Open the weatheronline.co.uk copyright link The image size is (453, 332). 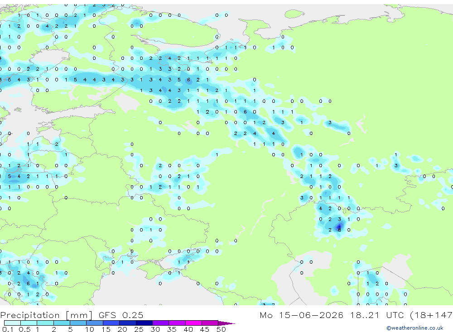coord(414,328)
